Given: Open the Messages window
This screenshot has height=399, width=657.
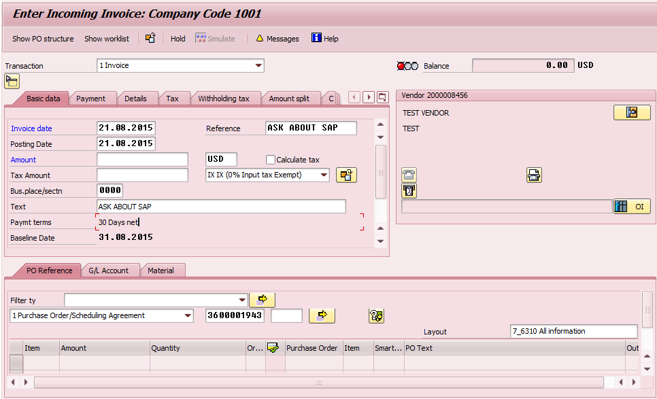Looking at the screenshot, I should tap(277, 39).
